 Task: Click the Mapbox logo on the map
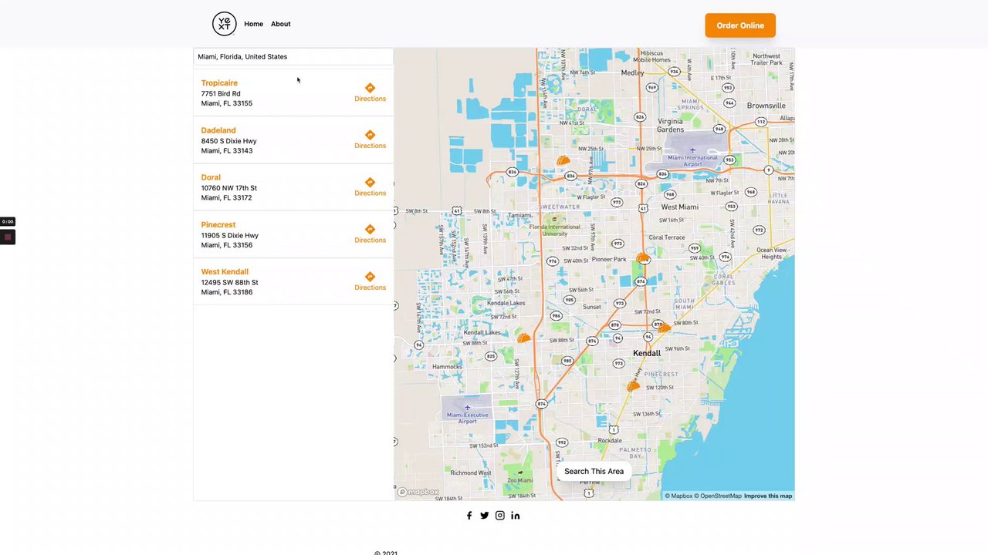coord(418,492)
